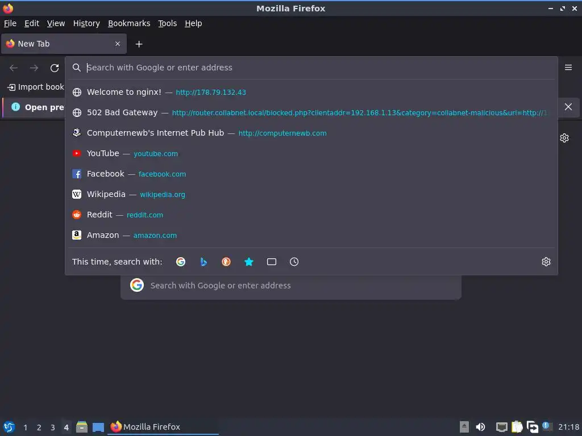Click the Amazon favicon in suggestions
Viewport: 582px width, 436px height.
[77, 235]
